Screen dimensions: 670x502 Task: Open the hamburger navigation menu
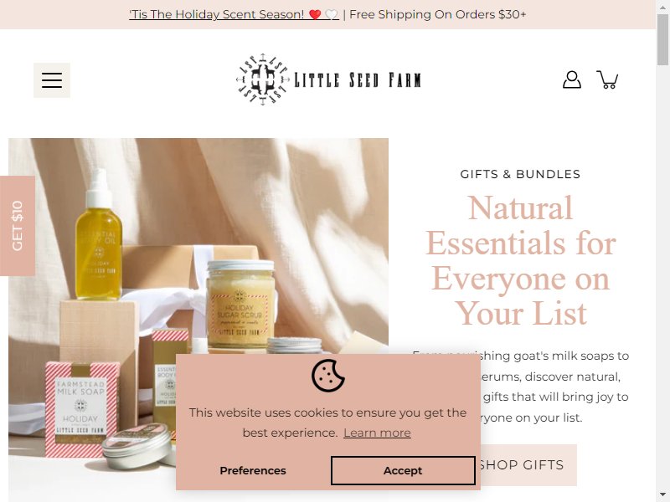point(52,80)
